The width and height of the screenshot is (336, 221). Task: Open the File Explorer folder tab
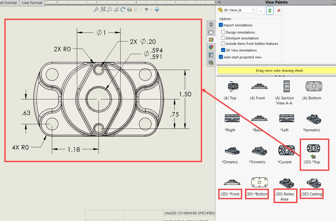(211, 32)
